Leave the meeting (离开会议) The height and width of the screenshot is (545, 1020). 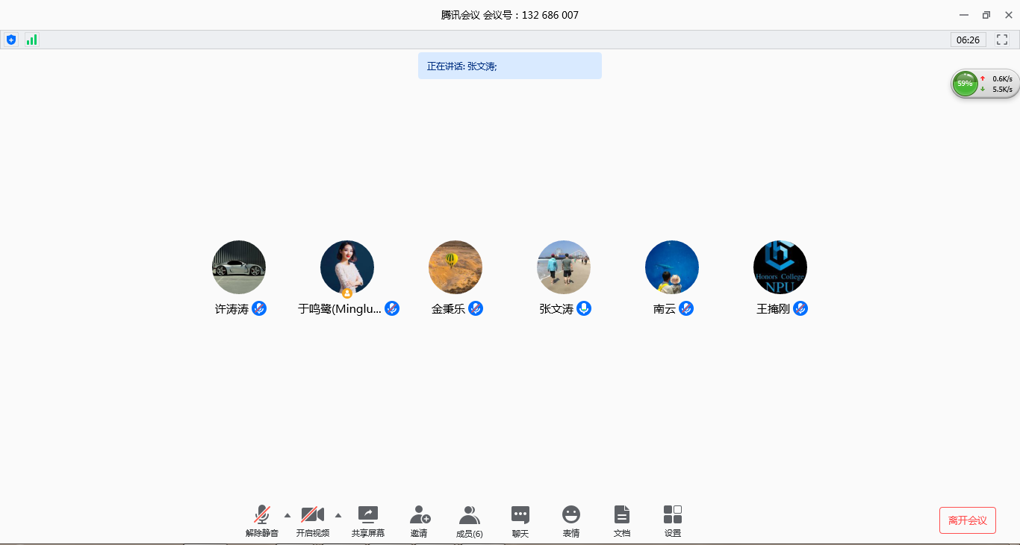point(967,520)
